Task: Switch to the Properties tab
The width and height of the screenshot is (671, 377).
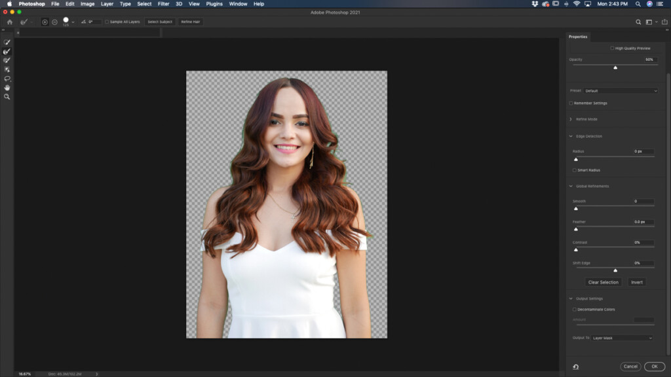Action: (578, 37)
